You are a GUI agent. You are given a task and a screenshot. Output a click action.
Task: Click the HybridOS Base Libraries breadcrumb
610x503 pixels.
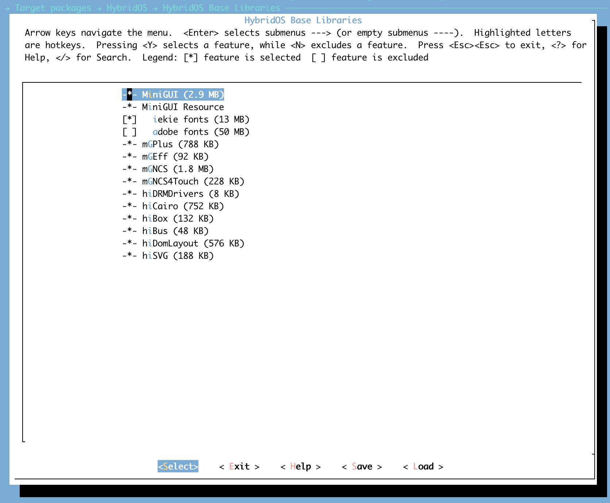[x=221, y=8]
